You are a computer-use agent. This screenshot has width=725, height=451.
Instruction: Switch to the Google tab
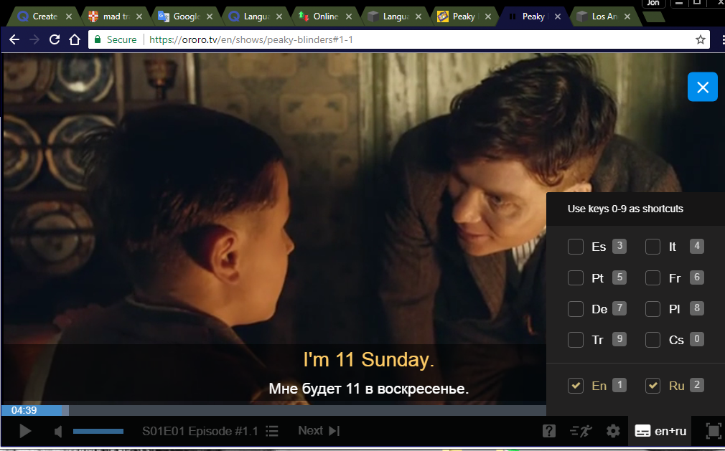point(187,16)
